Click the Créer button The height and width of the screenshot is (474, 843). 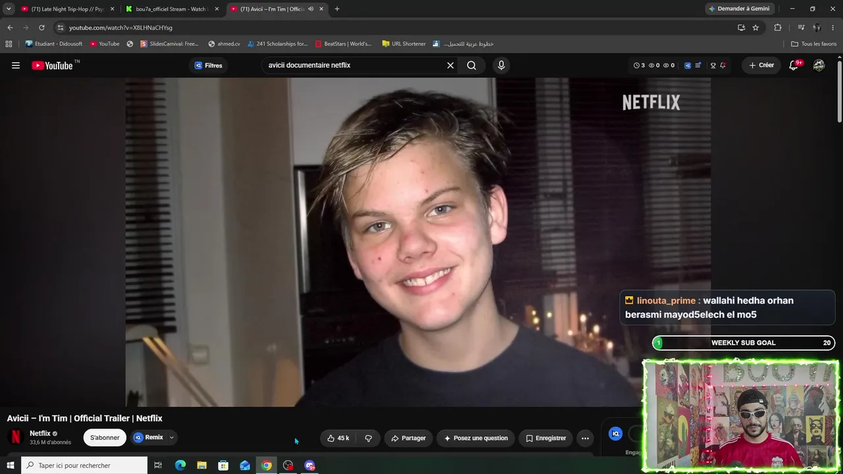[761, 65]
